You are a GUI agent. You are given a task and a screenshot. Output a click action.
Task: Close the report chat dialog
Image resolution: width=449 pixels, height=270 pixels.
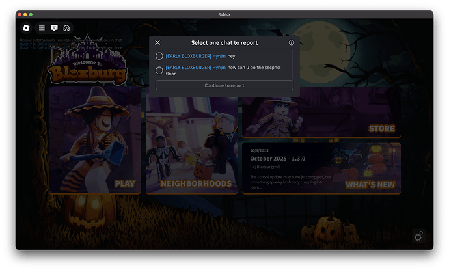[157, 43]
